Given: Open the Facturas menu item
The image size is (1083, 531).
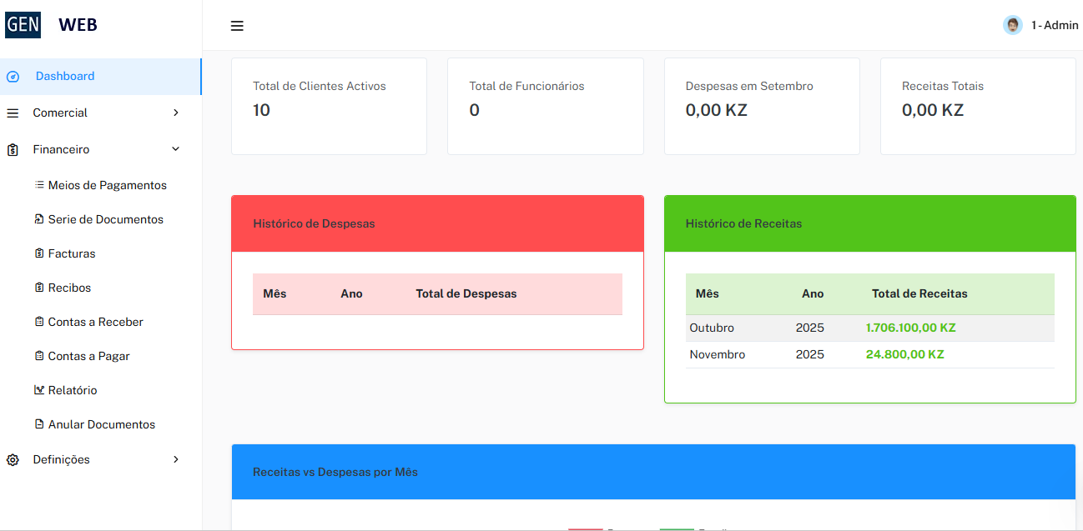Looking at the screenshot, I should click(x=72, y=253).
